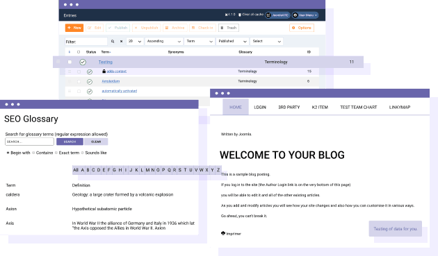
Task: Open the automatically activated entry link
Action: [120, 91]
